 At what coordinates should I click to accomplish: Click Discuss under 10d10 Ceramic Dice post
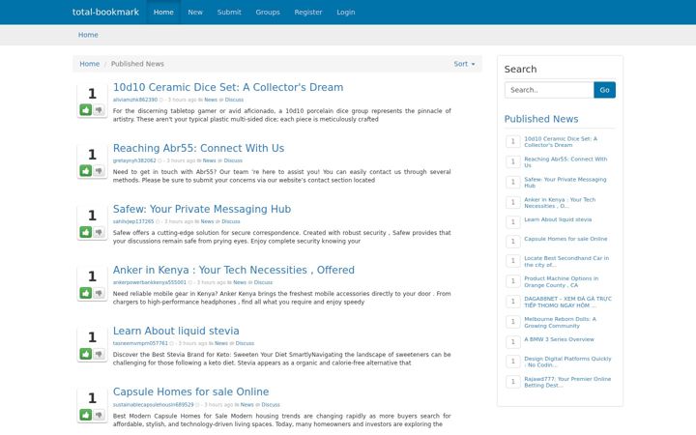coord(234,100)
